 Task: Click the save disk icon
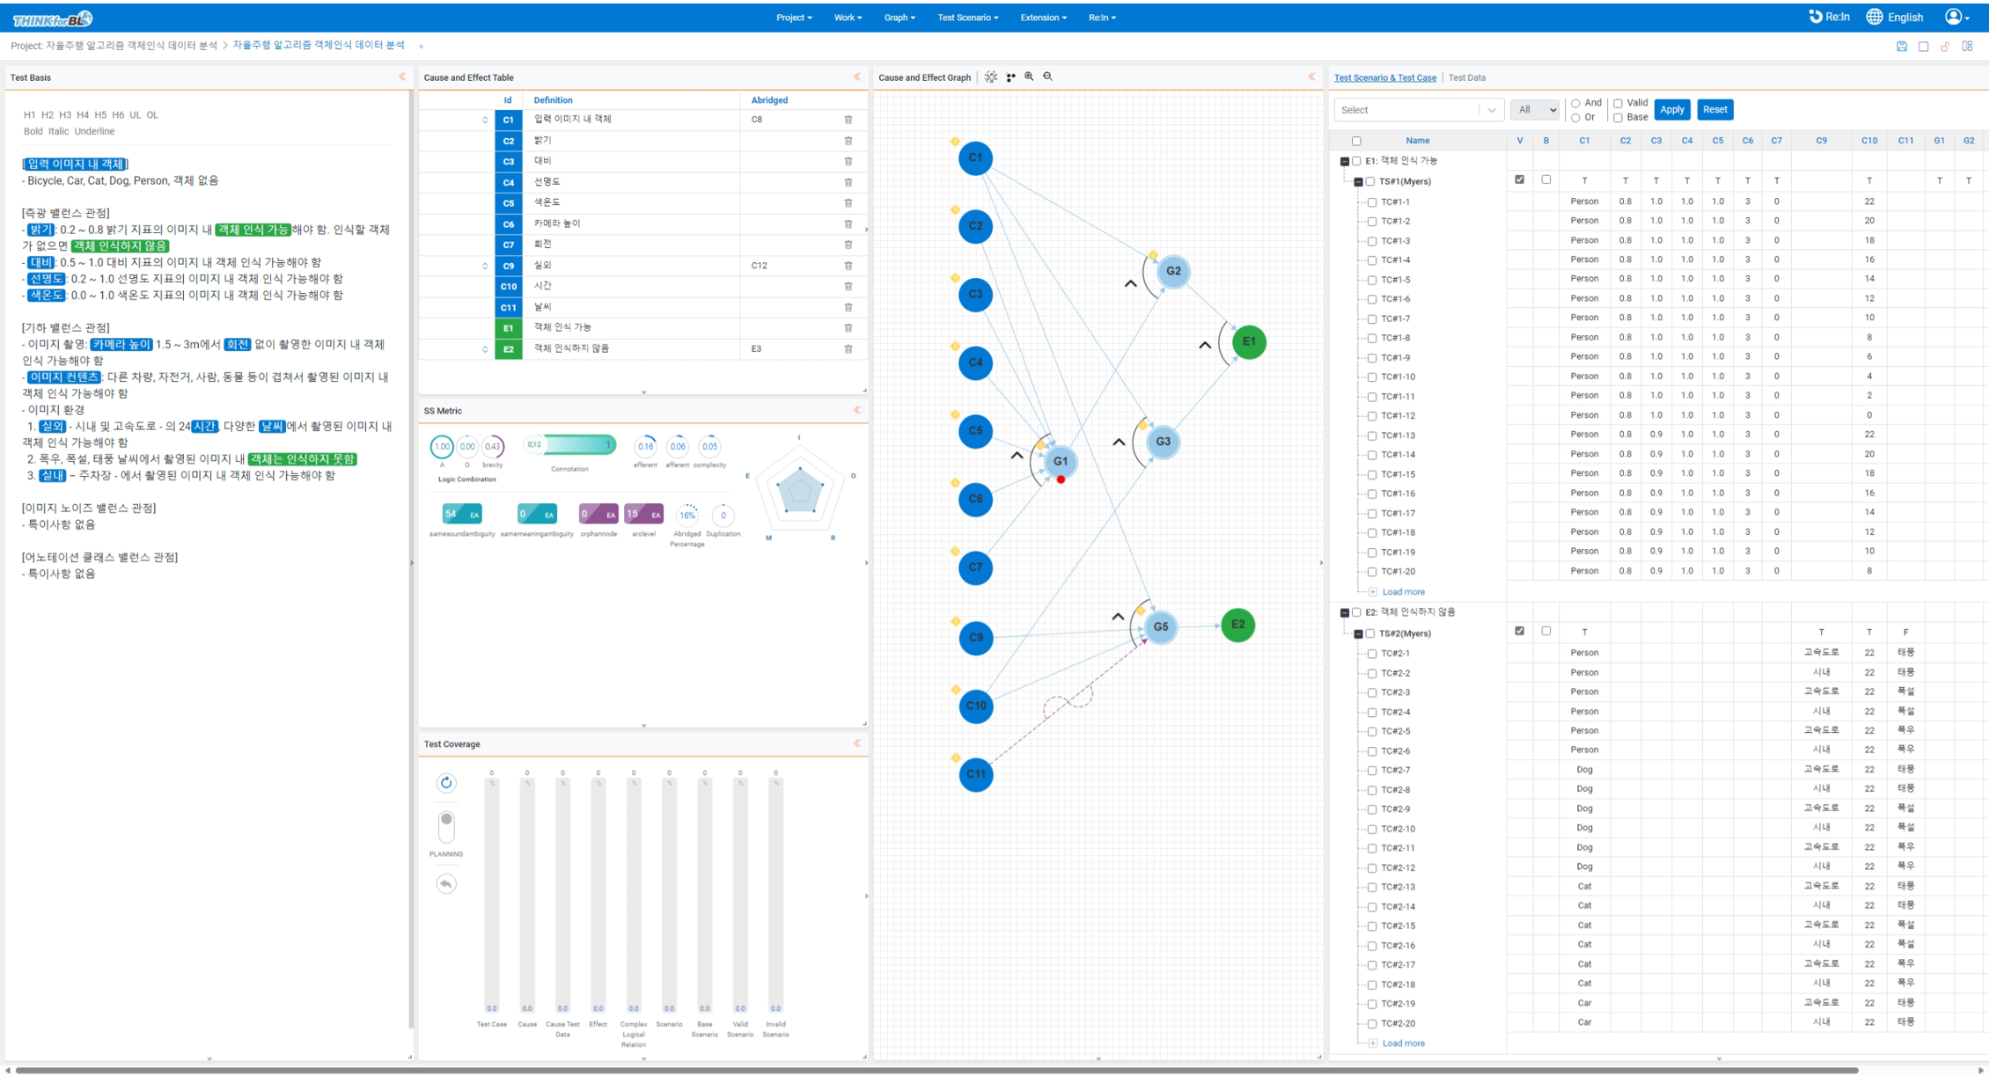click(x=1901, y=47)
